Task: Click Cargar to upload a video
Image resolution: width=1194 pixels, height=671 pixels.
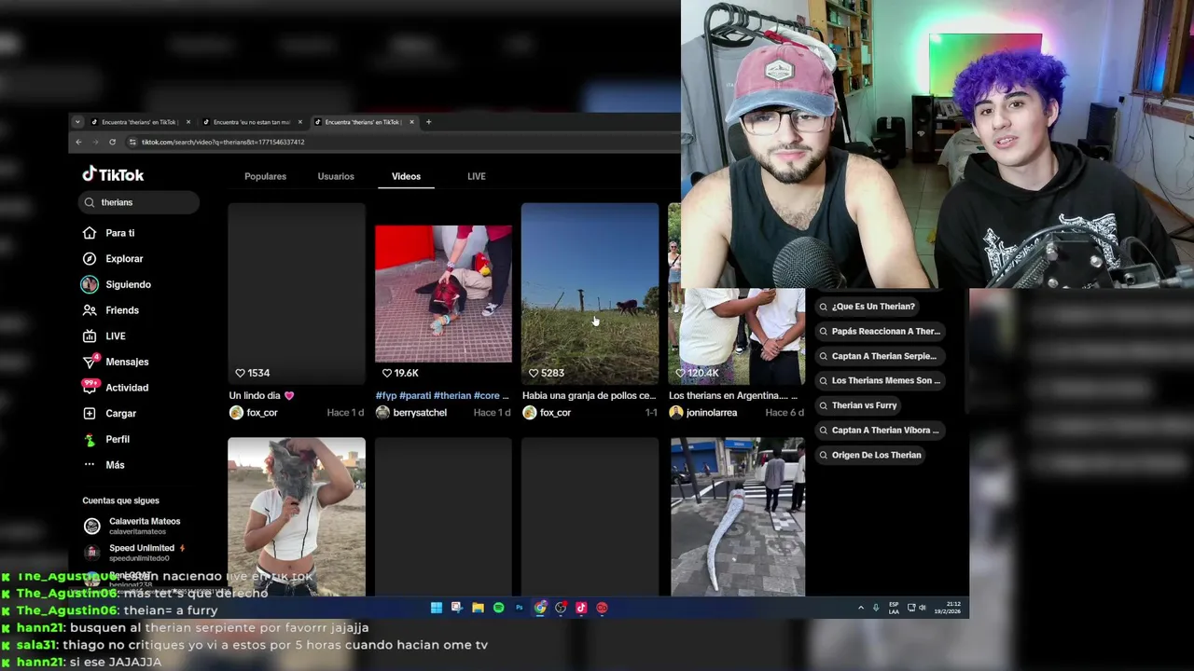Action: (x=109, y=413)
